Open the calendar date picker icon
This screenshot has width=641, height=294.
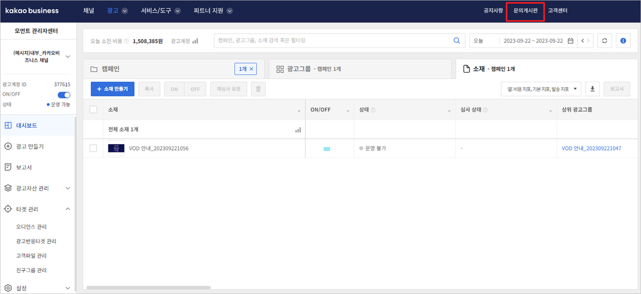[x=570, y=41]
